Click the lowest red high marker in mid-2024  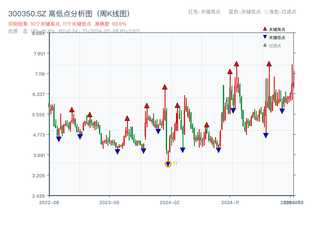[207, 125]
